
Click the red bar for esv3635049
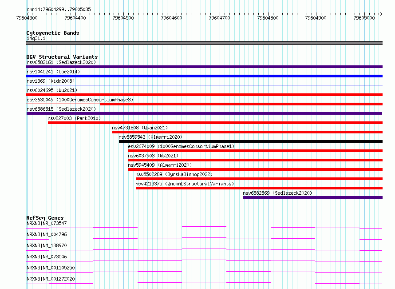[241, 104]
